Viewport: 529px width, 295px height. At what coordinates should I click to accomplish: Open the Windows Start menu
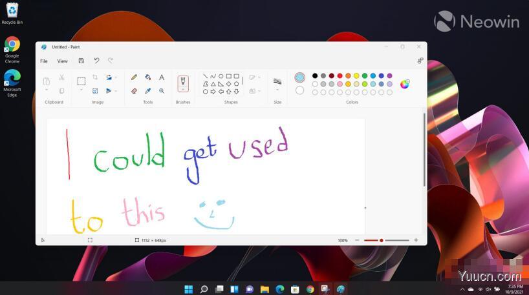pyautogui.click(x=189, y=289)
